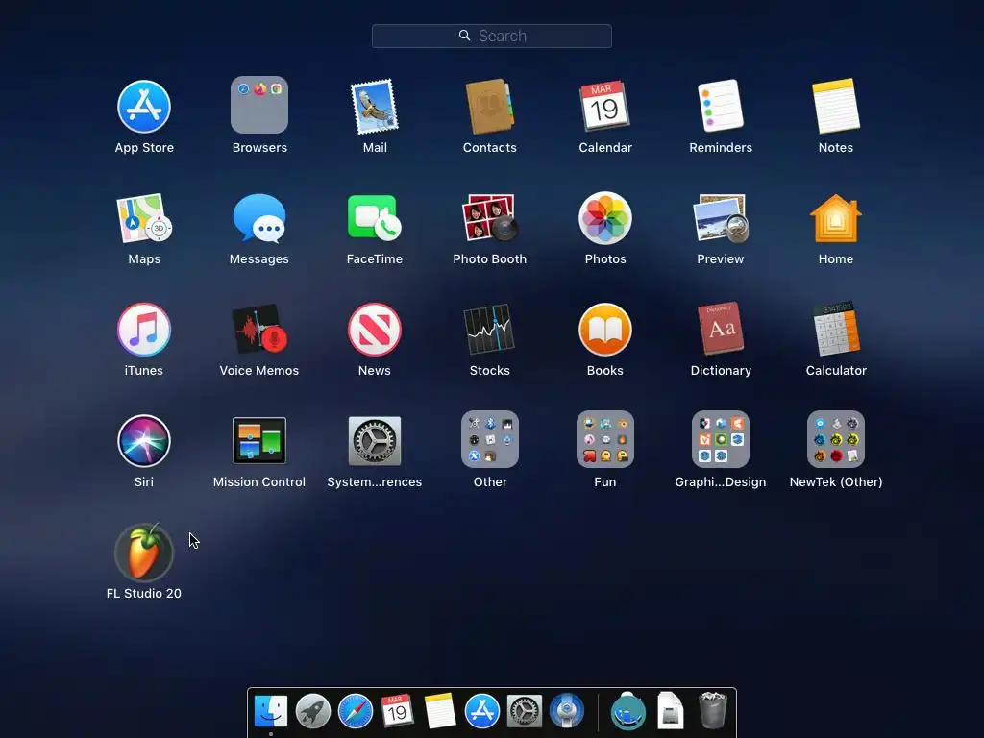This screenshot has width=984, height=738.
Task: Expand the Other folder
Action: tap(489, 439)
